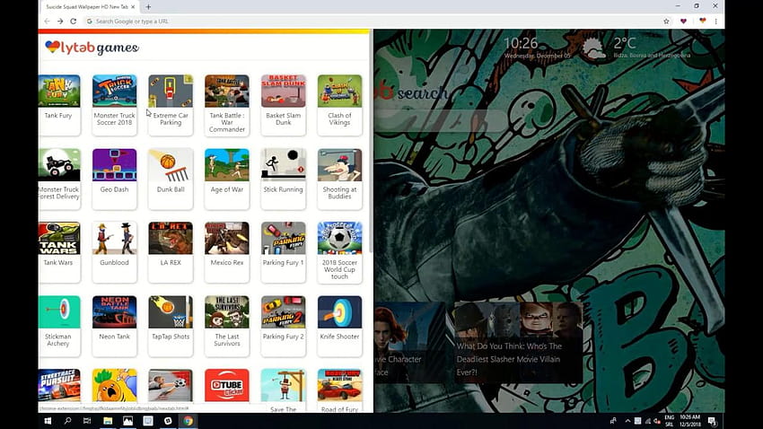763x429 pixels.
Task: Open a new browser tab
Action: [148, 7]
